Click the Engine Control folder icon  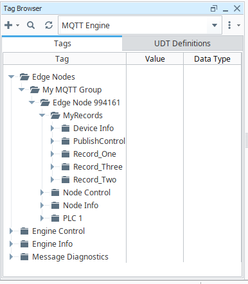pos(24,231)
